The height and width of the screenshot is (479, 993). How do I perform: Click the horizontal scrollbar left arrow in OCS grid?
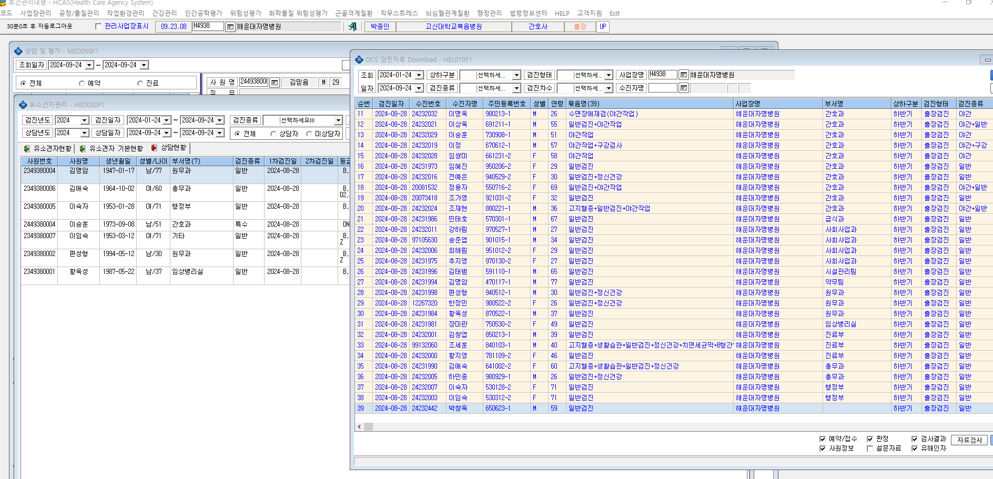coord(359,427)
